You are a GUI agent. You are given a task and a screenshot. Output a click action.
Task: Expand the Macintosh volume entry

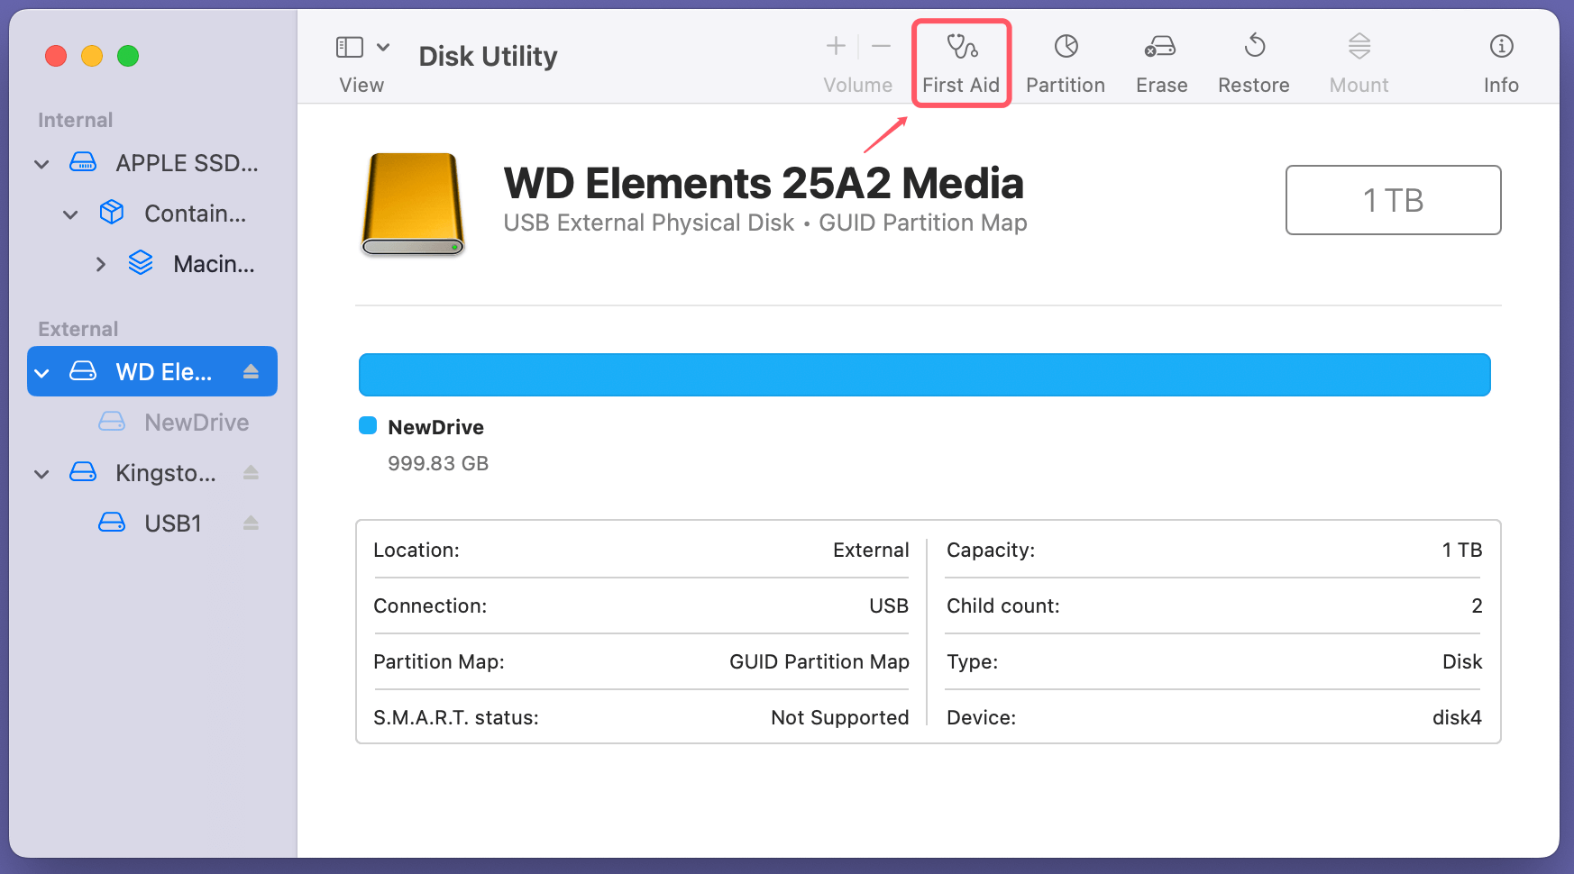click(100, 263)
